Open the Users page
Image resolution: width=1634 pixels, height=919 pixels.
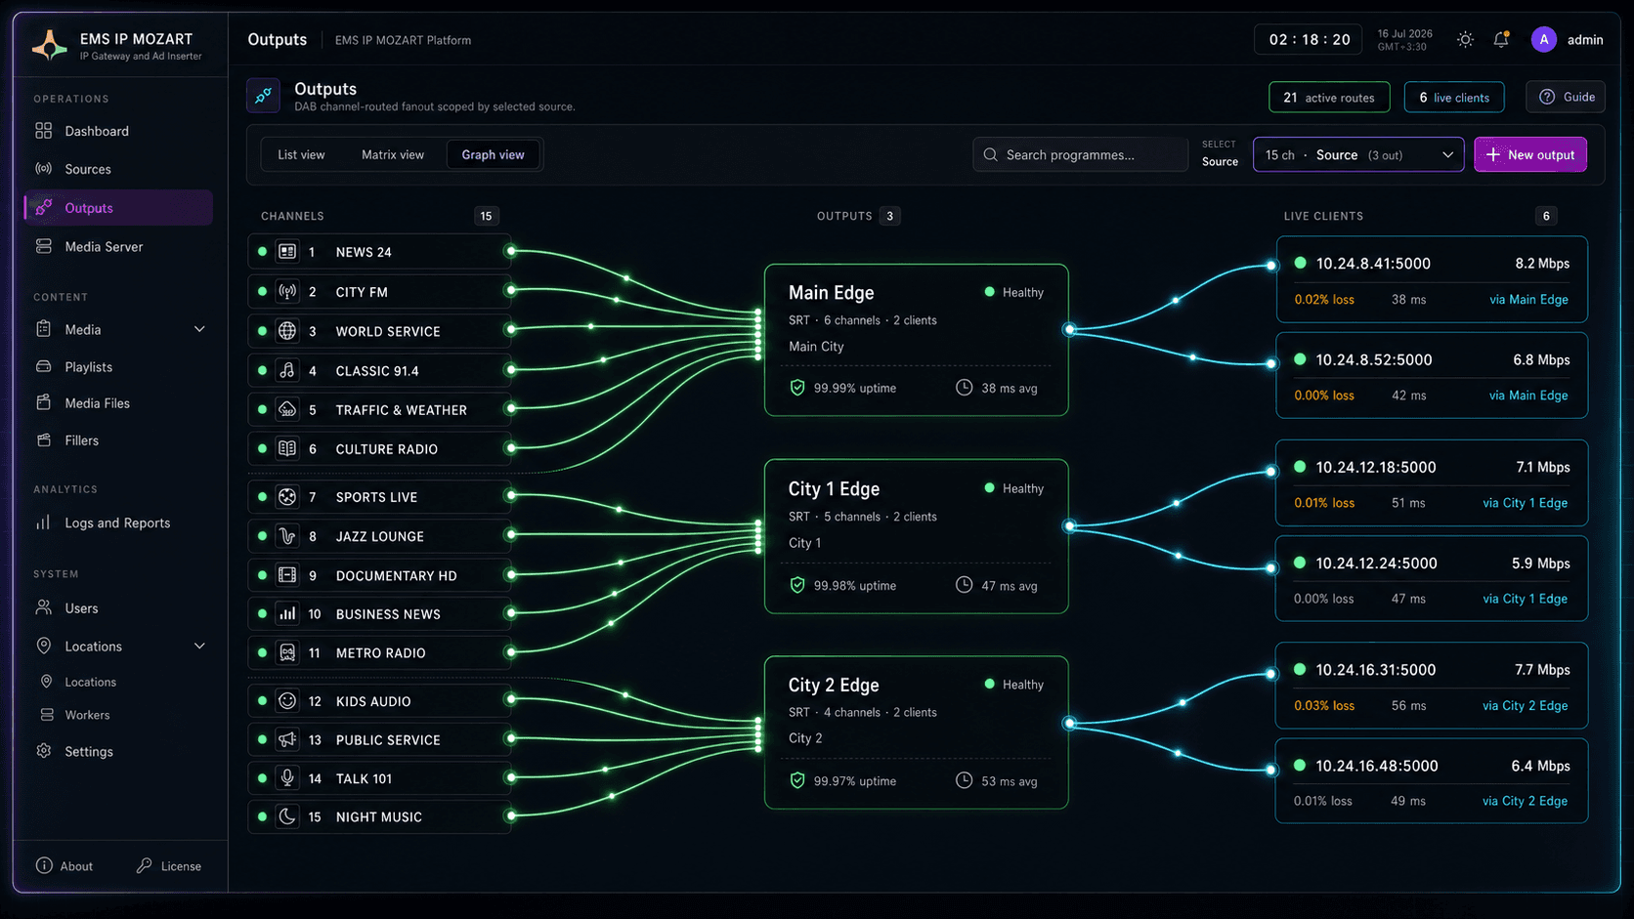coord(118,608)
